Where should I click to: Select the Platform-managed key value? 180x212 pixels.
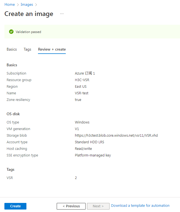click(x=93, y=155)
